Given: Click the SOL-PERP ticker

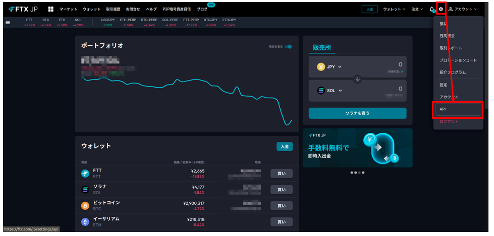Looking at the screenshot, I should coord(170,22).
